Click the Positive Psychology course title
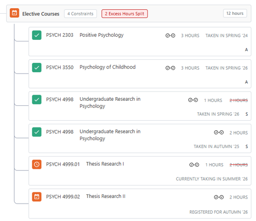The image size is (256, 221). click(101, 35)
